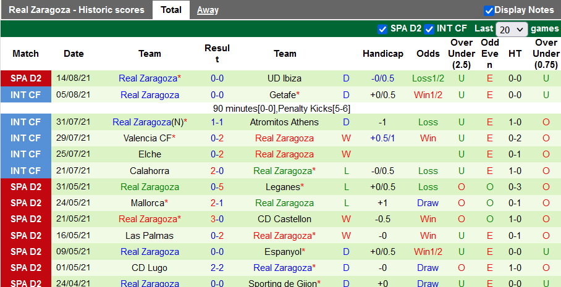Open the 3-0 result versus CD Castellon

coord(217,219)
